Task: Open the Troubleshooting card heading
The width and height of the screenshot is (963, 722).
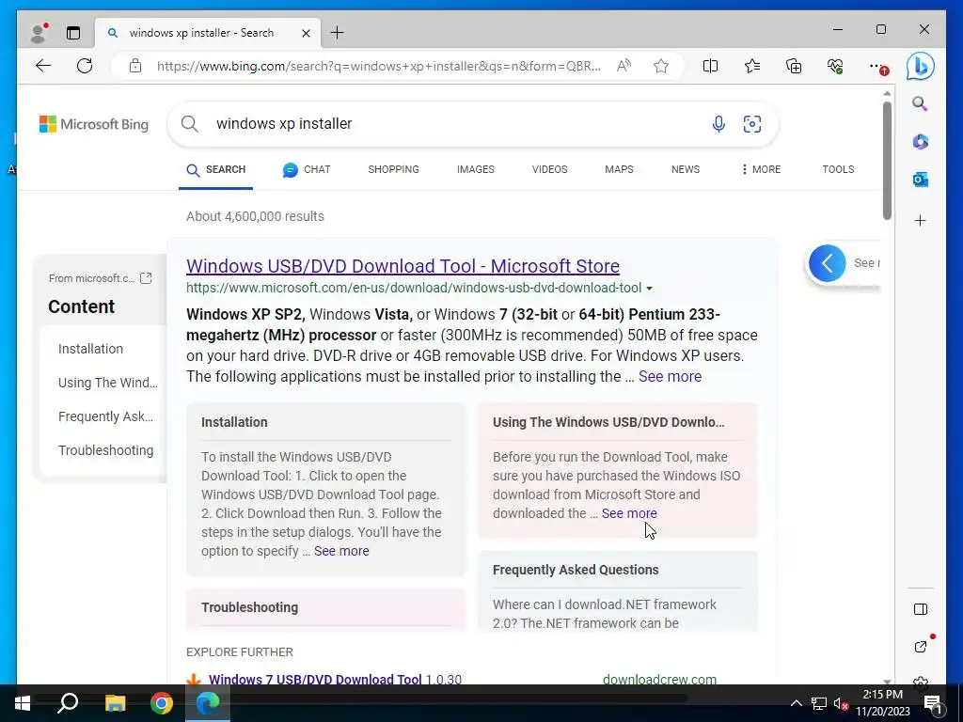Action: coord(249,607)
